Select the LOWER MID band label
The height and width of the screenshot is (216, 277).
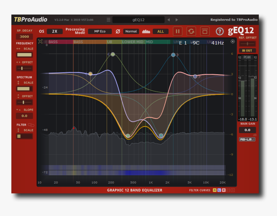coord(133,42)
